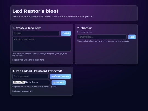The height and width of the screenshot is (111, 148).
Task: Focus the Say something chat input
Action: click(102, 37)
